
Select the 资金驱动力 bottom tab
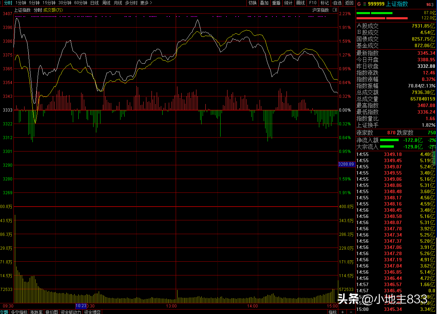(71, 312)
